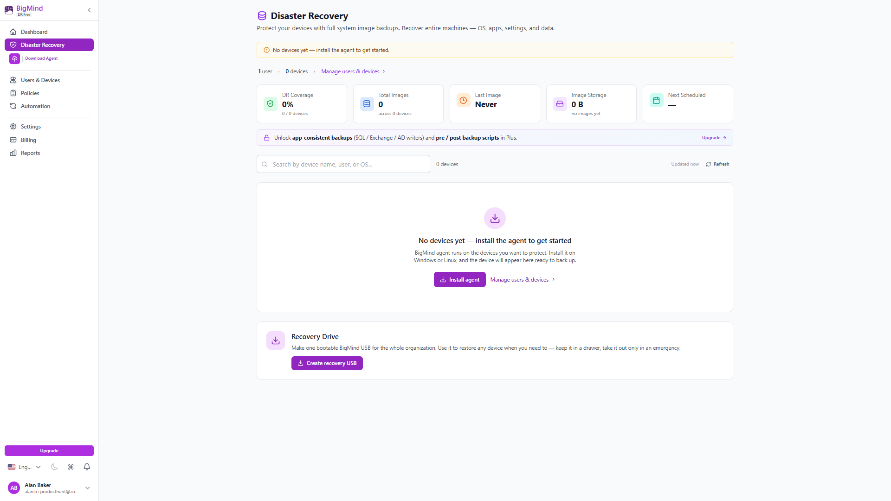Screen dimensions: 891x501
Task: Open Dashboard from the sidebar
Action: pos(49,32)
